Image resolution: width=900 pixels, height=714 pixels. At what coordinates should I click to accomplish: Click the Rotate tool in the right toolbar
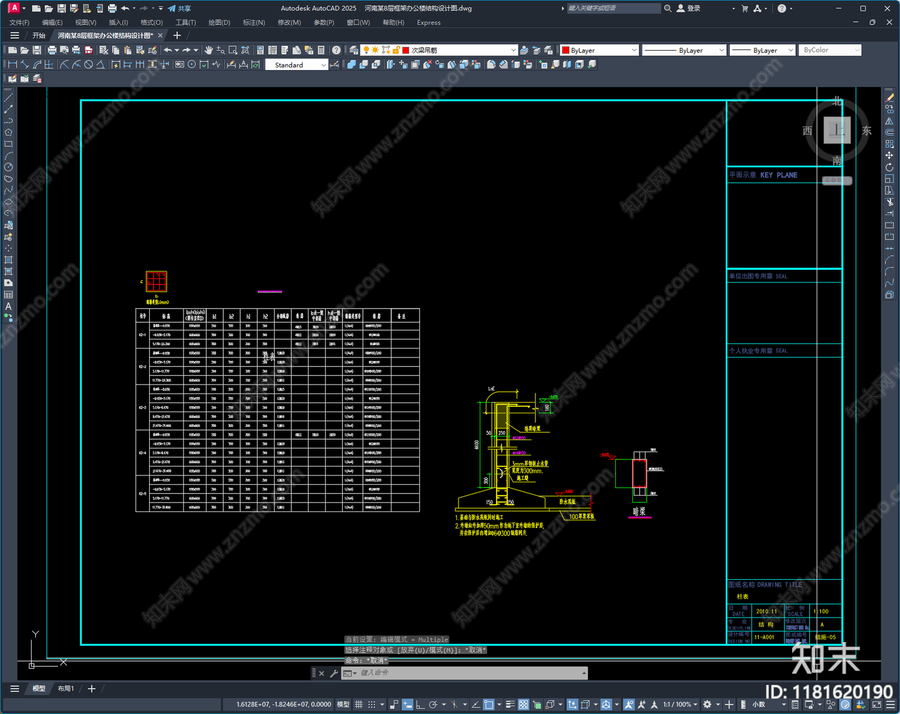(x=889, y=167)
